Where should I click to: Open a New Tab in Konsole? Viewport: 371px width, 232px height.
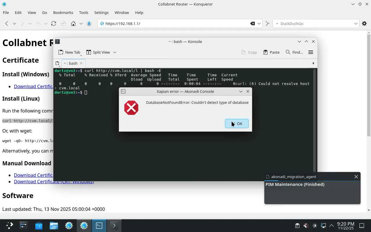69,52
